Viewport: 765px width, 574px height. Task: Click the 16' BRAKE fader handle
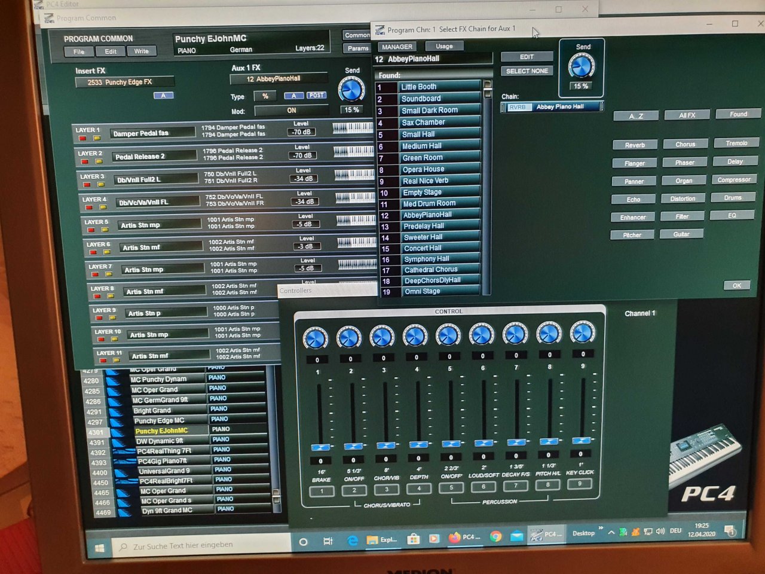(320, 447)
